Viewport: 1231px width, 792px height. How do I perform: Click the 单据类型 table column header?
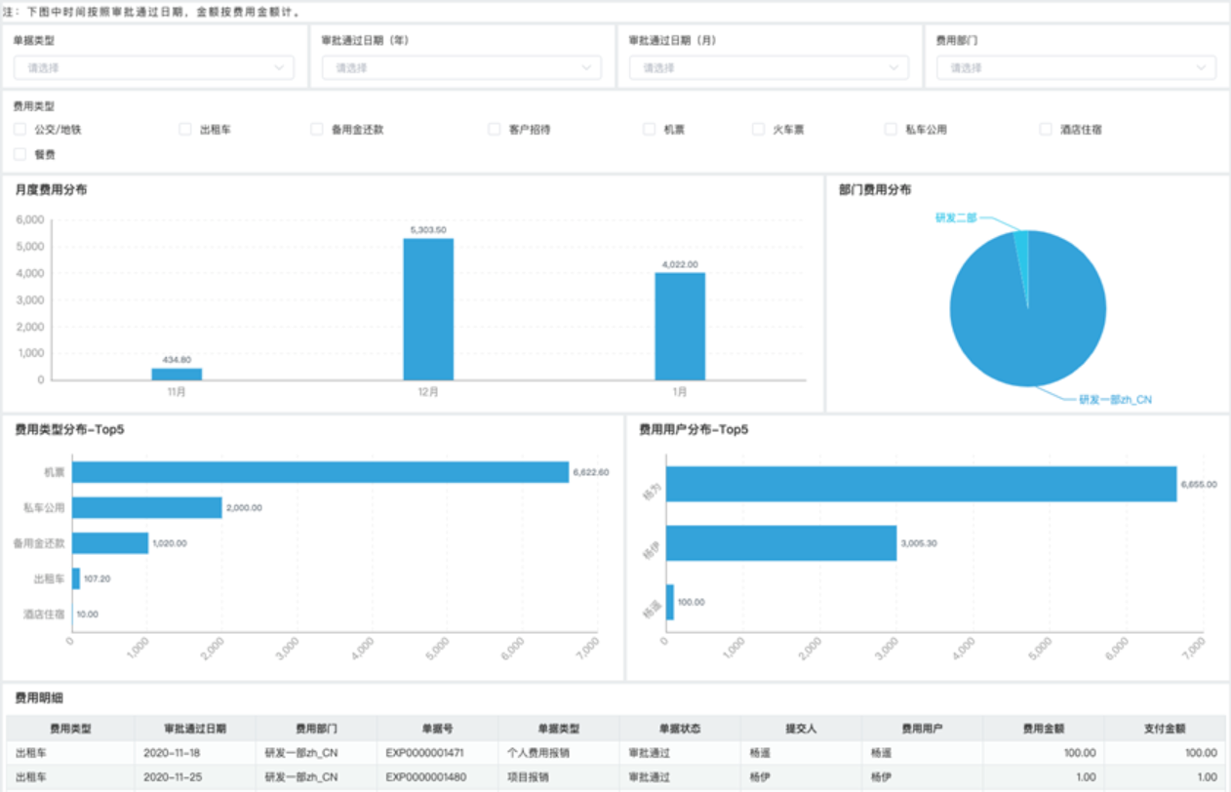(559, 728)
